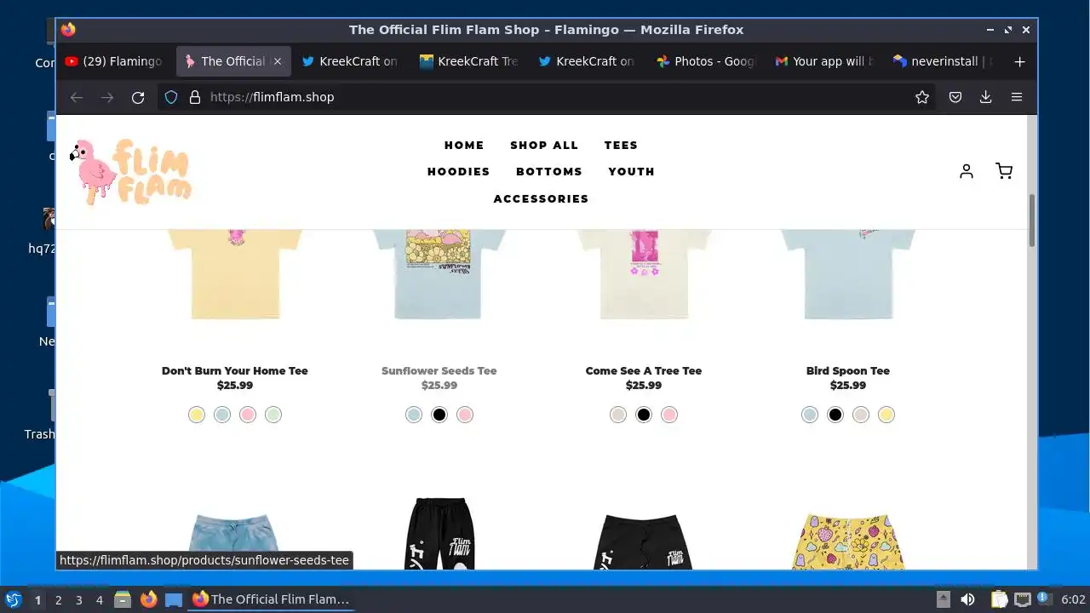This screenshot has height=613, width=1090.
Task: Open the YOUTH menu item
Action: click(x=632, y=172)
